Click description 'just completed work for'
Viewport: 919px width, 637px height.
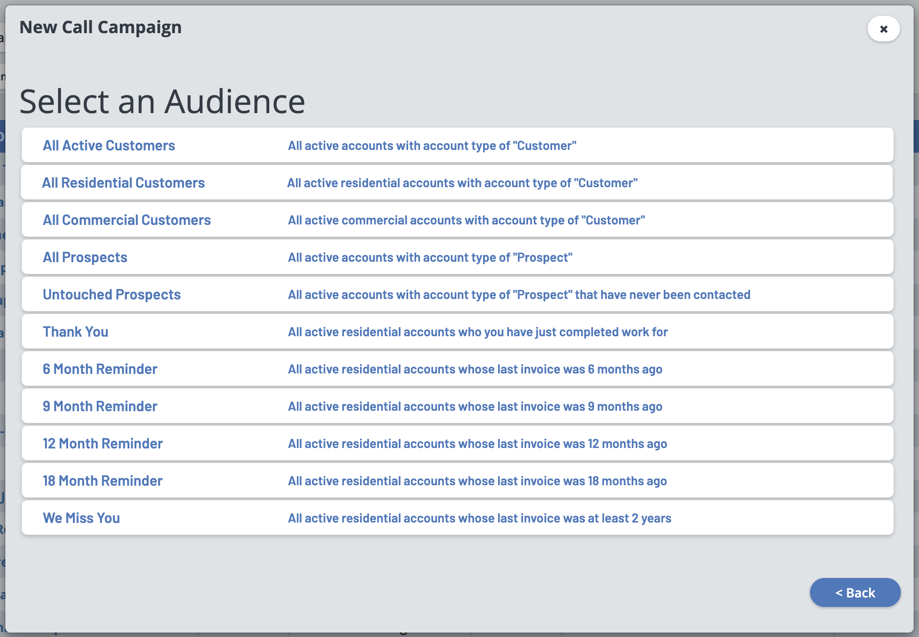(x=478, y=332)
